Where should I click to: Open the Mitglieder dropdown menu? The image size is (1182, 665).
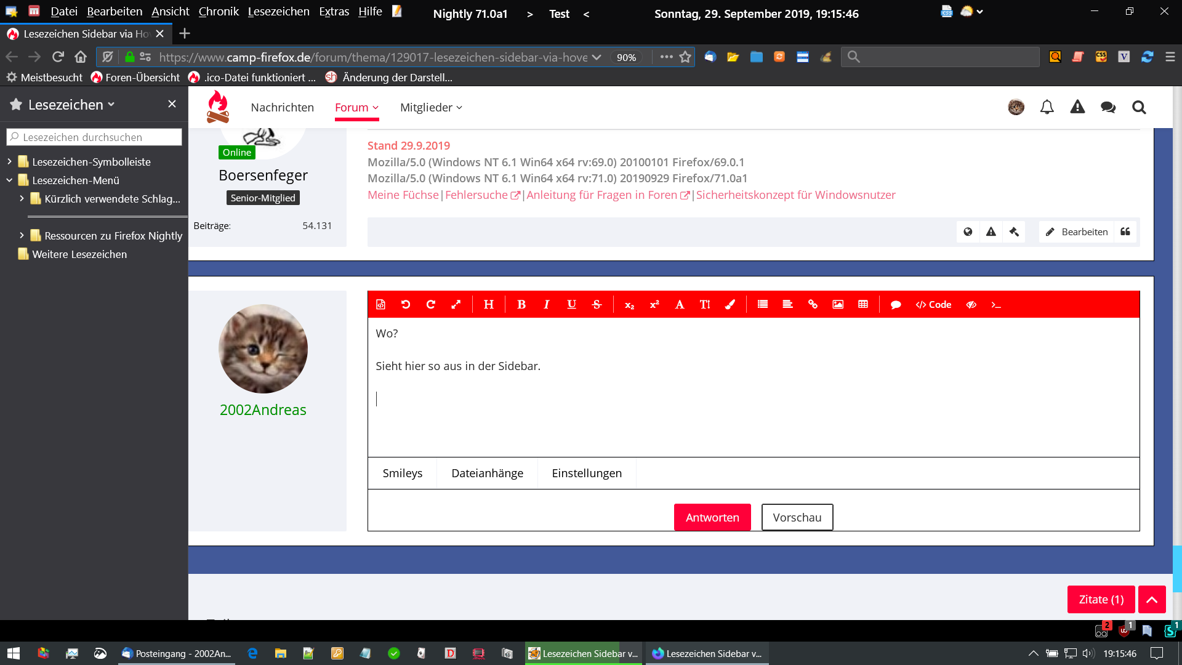[x=431, y=107]
